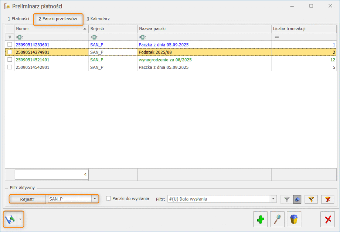This screenshot has width=340, height=232.
Task: Open the filter constructor icon
Action: 311,199
